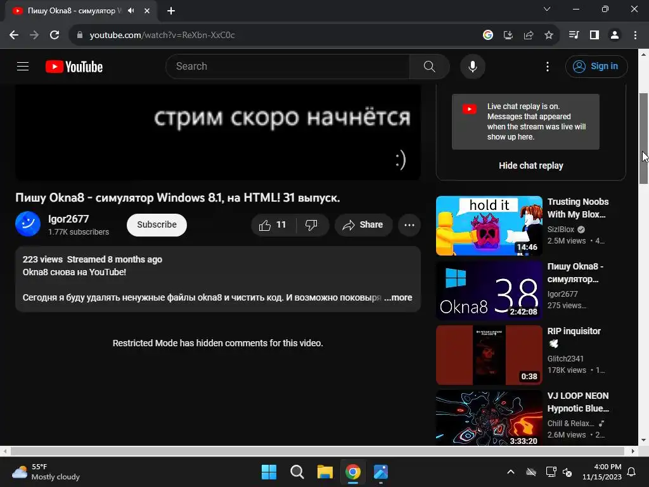This screenshot has width=649, height=487.
Task: Open a new browser tab
Action: coord(171,11)
